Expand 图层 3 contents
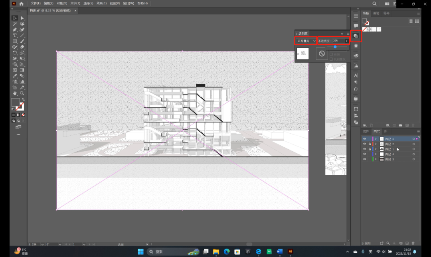Image resolution: width=431 pixels, height=257 pixels. click(376, 159)
